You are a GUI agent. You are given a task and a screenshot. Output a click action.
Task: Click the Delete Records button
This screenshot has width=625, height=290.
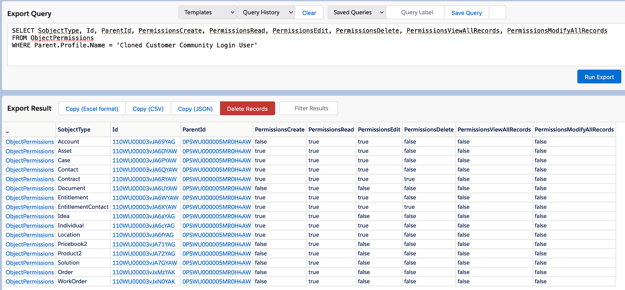point(247,109)
